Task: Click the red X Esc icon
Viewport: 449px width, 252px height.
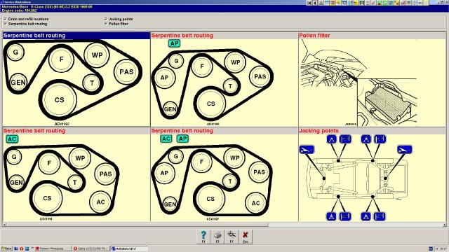Action: 246,237
